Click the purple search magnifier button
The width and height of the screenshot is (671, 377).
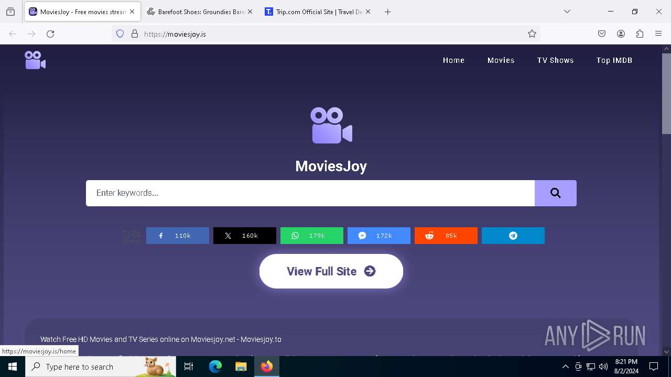(x=556, y=193)
